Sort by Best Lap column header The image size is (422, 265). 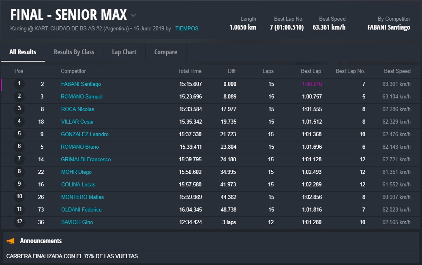point(311,71)
